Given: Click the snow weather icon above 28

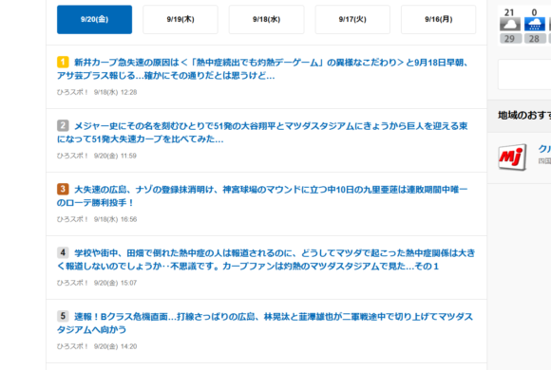Looking at the screenshot, I should click(535, 25).
